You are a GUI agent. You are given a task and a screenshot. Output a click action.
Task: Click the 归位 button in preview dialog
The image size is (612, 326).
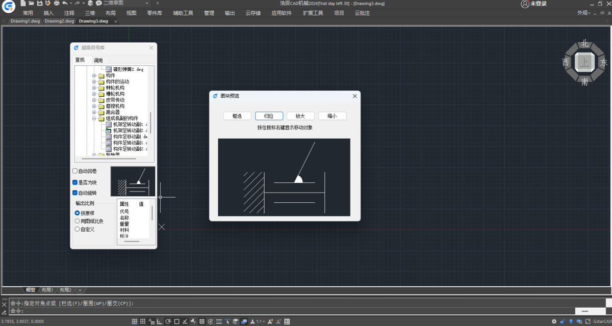269,116
